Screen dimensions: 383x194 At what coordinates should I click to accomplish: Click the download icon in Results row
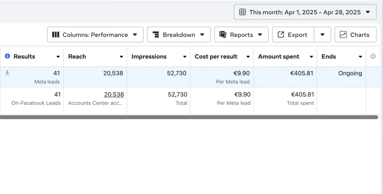pos(7,73)
